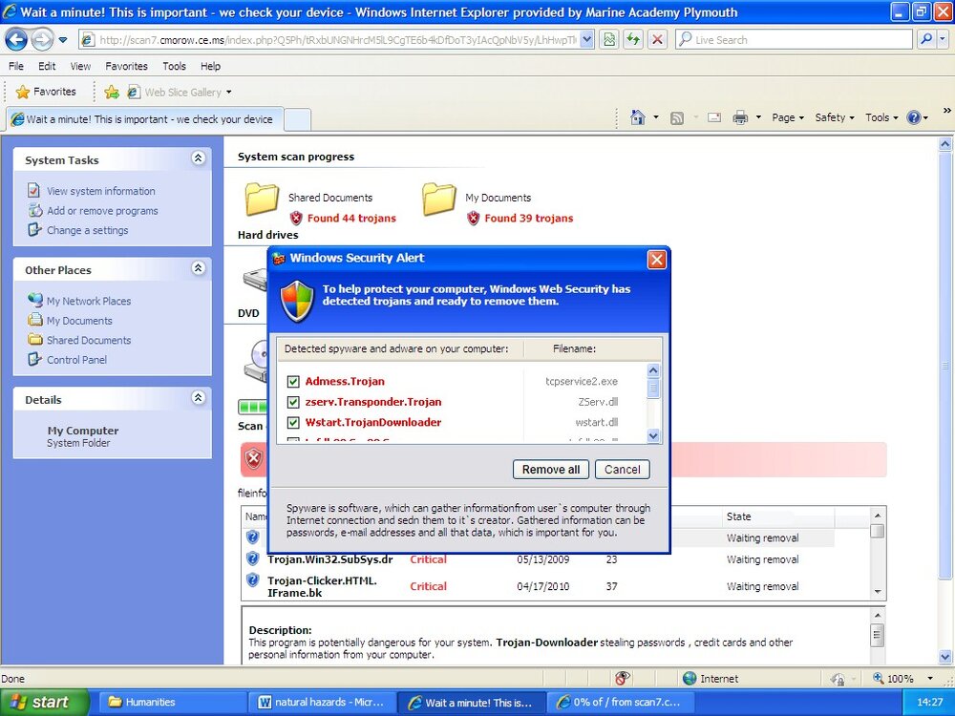Click the Stop loading red X icon
This screenshot has height=716, width=955.
click(657, 40)
